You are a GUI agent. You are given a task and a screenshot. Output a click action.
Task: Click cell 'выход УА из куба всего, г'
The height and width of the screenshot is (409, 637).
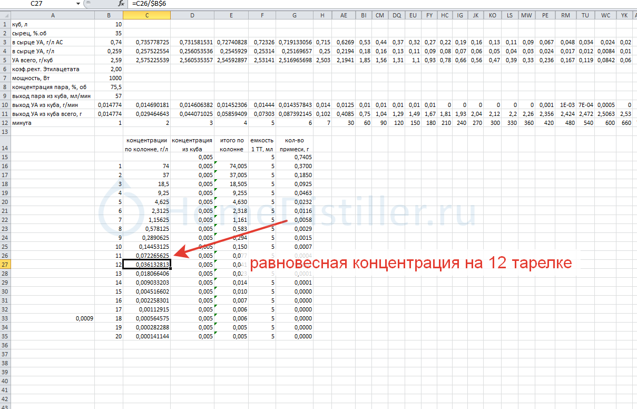(52, 114)
